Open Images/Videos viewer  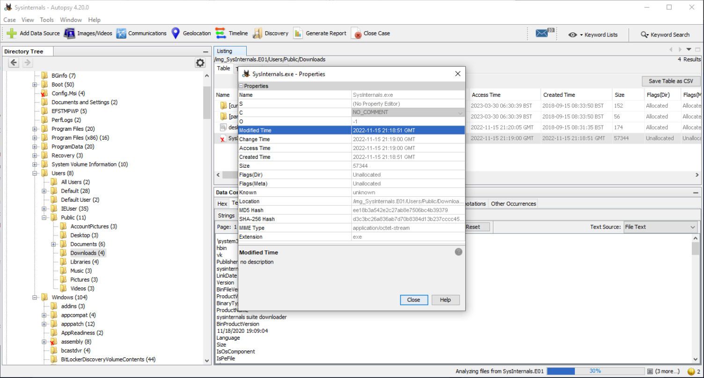point(88,34)
